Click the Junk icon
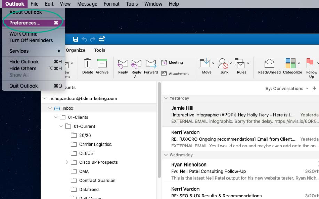 [x=223, y=63]
